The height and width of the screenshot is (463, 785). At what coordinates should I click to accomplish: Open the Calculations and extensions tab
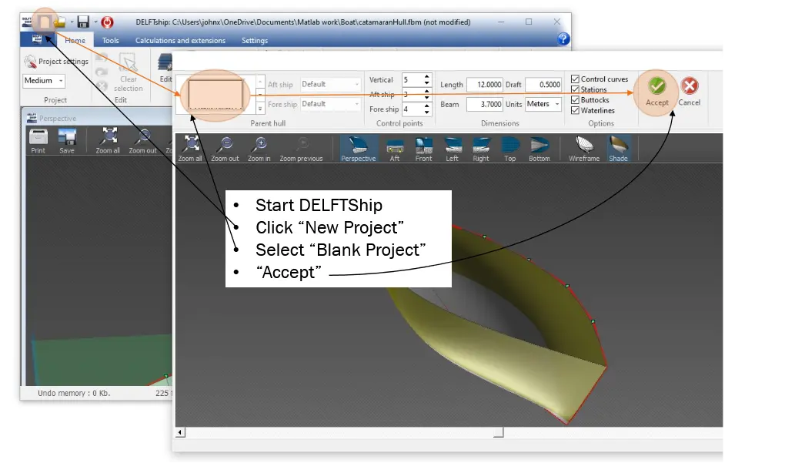(180, 41)
